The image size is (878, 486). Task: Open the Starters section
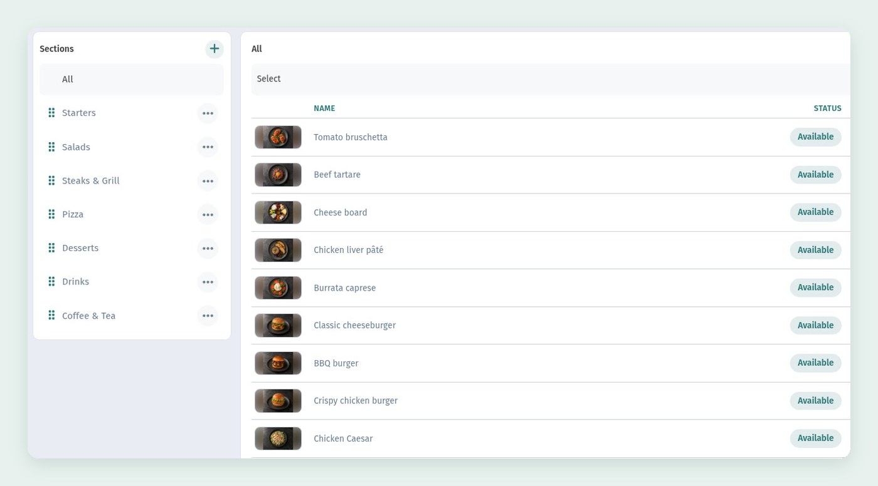coord(79,113)
